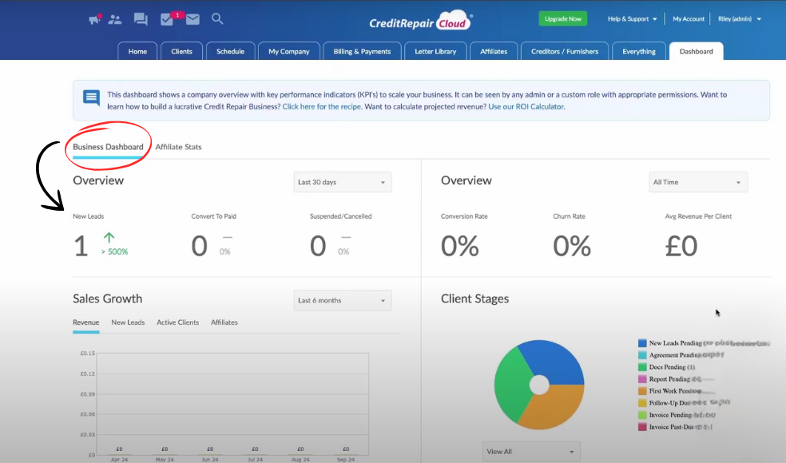Viewport: 786px width, 463px height.
Task: Expand the Riley (admin) user menu
Action: point(740,19)
